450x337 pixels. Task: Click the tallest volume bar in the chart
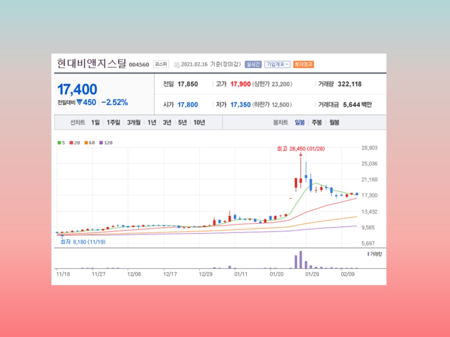[x=301, y=260]
